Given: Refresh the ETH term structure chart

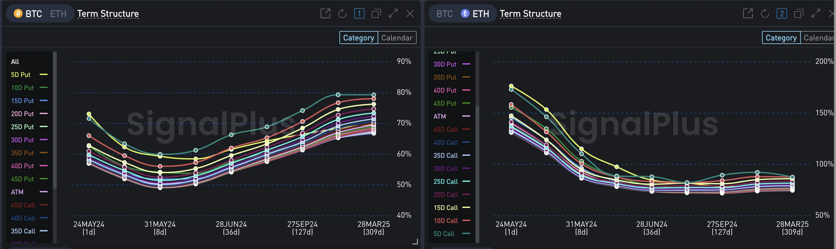Looking at the screenshot, I should 765,14.
